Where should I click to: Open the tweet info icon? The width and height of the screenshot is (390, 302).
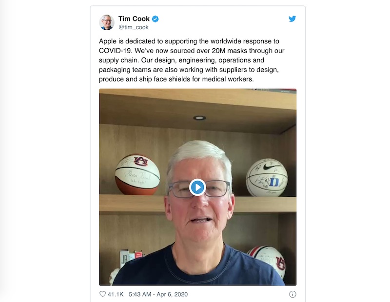pyautogui.click(x=292, y=294)
